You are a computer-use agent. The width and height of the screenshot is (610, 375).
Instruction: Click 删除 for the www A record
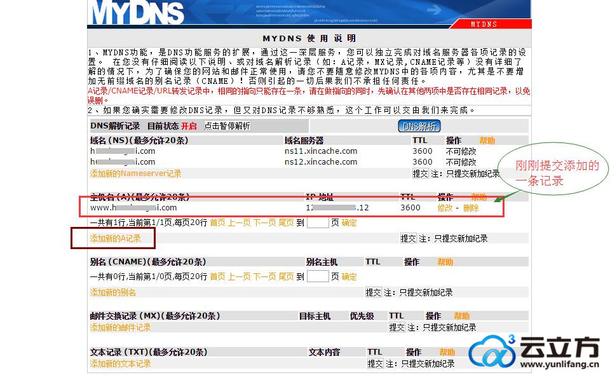click(471, 208)
